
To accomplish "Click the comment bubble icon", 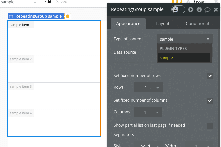I will [x=207, y=9].
